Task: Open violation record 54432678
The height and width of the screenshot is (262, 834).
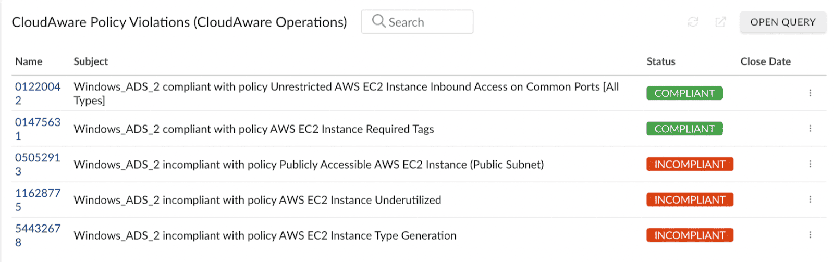Action: pyautogui.click(x=38, y=235)
